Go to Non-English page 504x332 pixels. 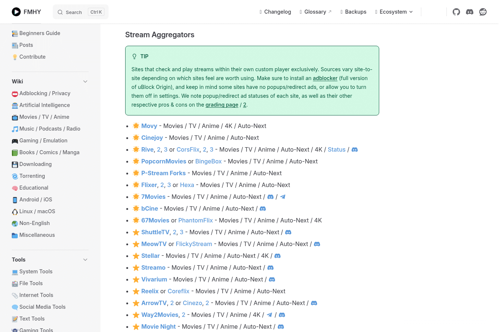34,223
